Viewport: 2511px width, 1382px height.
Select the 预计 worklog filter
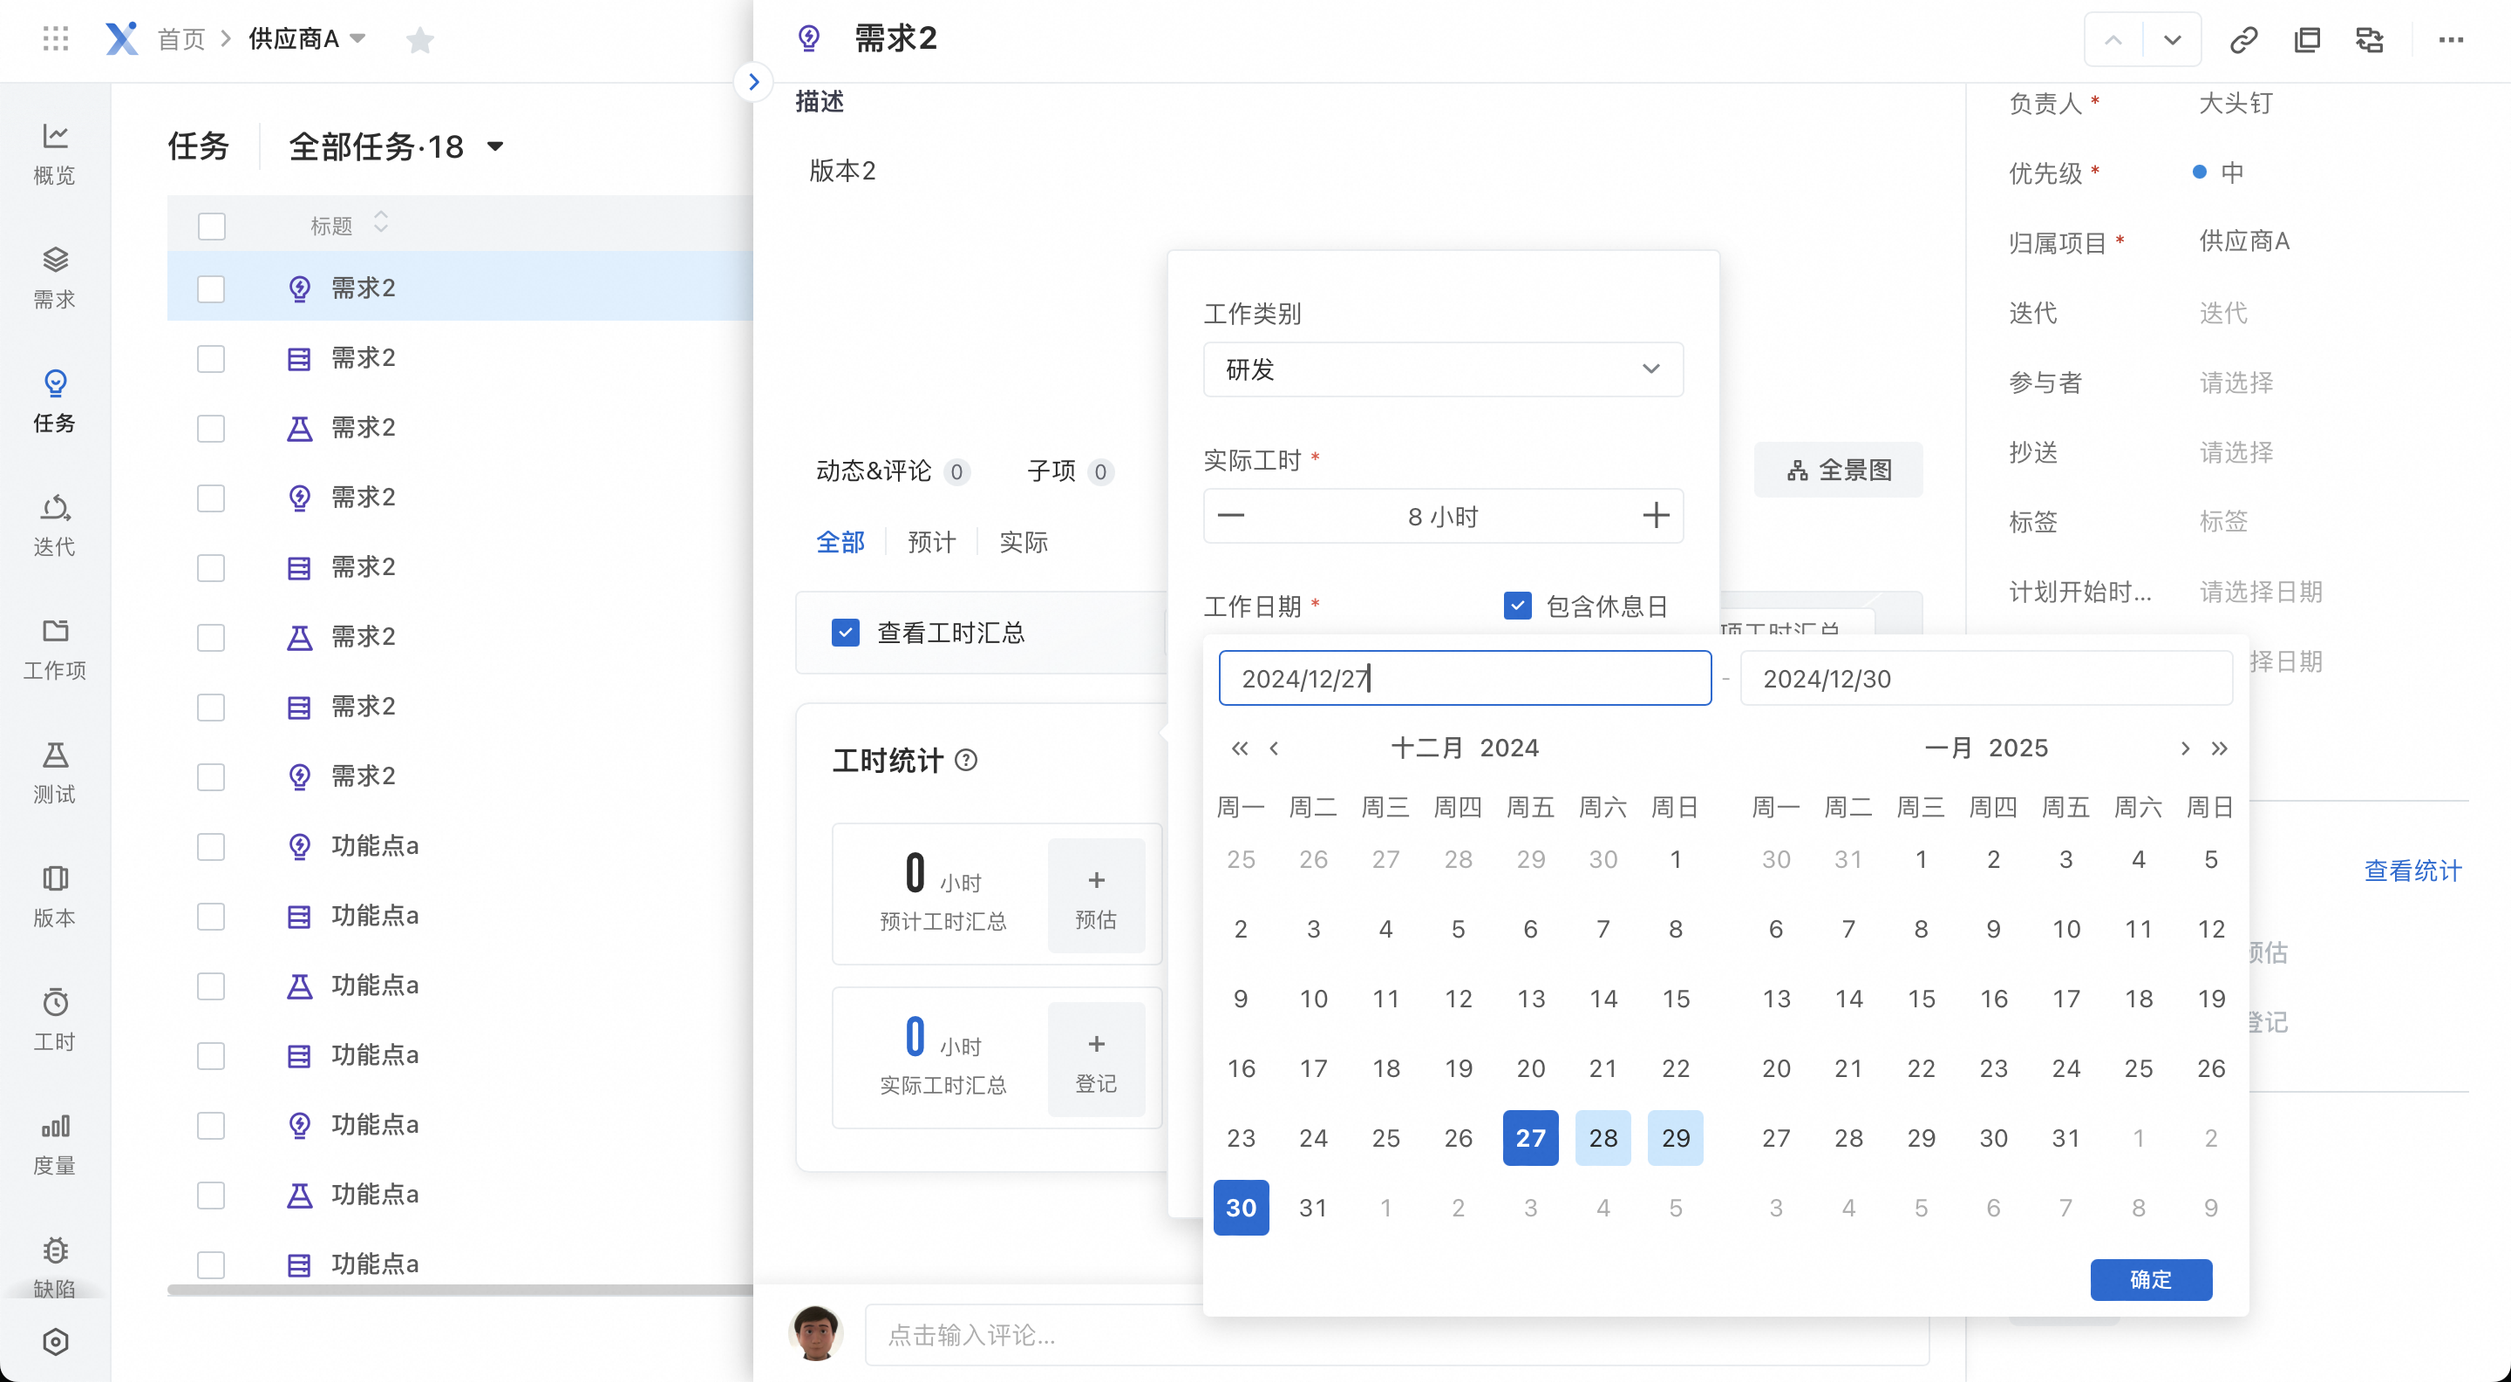[x=932, y=543]
